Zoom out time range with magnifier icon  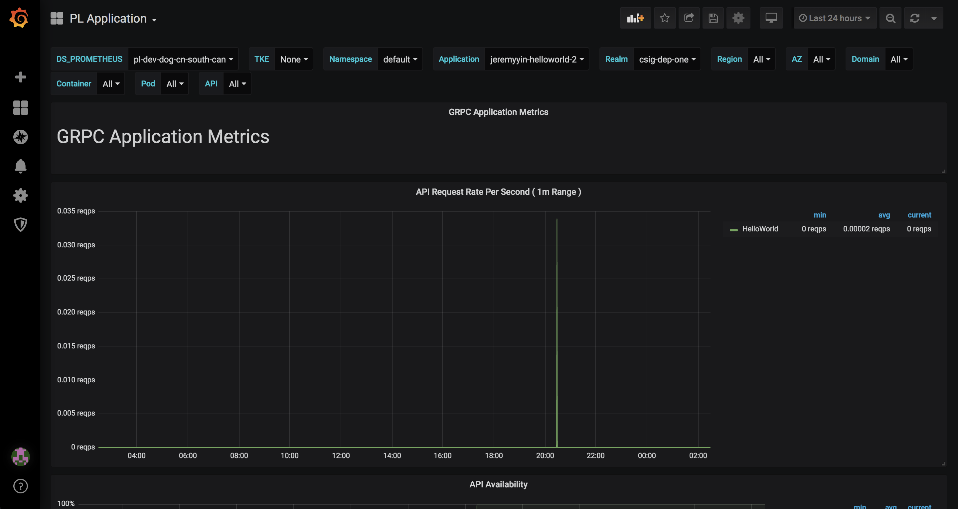pos(890,18)
